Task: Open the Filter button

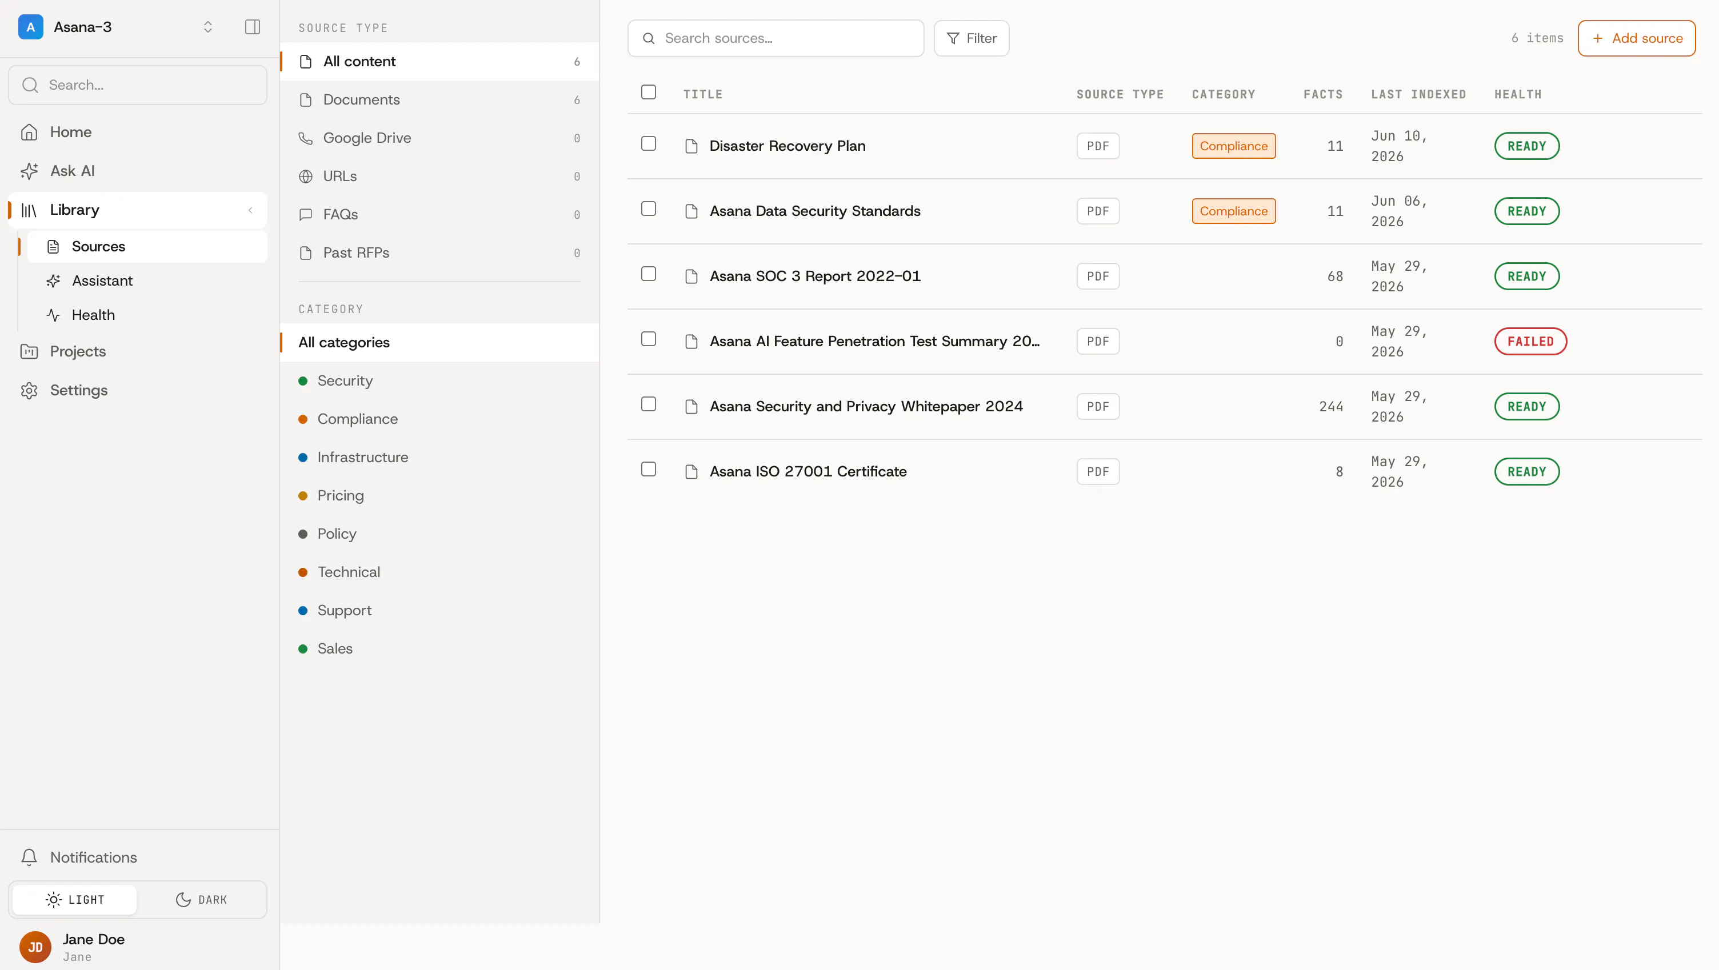Action: [x=971, y=38]
